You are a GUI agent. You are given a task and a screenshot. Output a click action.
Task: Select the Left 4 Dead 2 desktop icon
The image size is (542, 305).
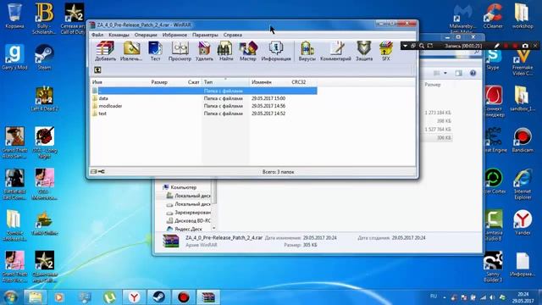44,98
